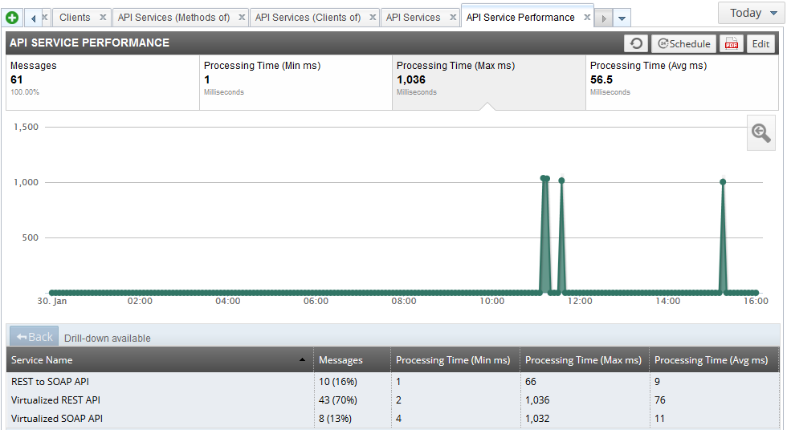Refresh the report with reload icon

coord(636,43)
